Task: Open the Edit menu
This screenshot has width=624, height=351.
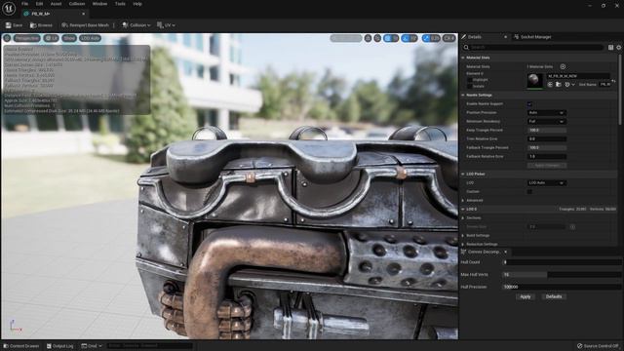Action: pyautogui.click(x=39, y=4)
